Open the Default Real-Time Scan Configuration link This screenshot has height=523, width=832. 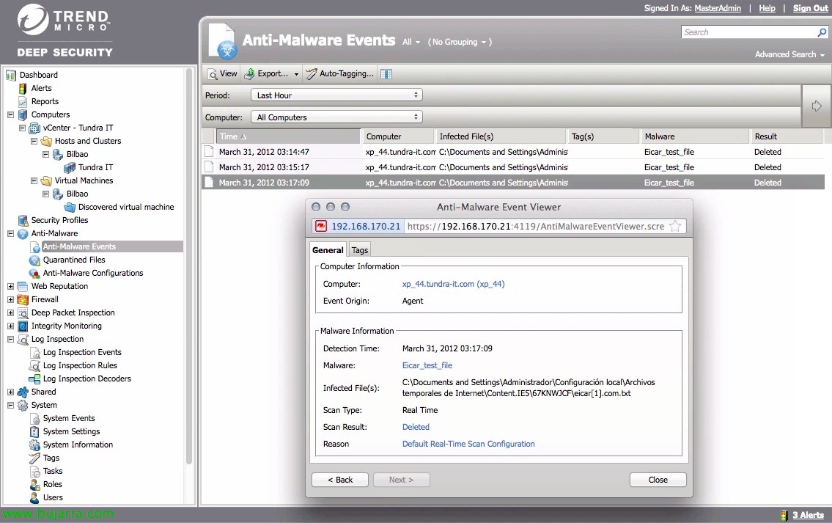(468, 444)
